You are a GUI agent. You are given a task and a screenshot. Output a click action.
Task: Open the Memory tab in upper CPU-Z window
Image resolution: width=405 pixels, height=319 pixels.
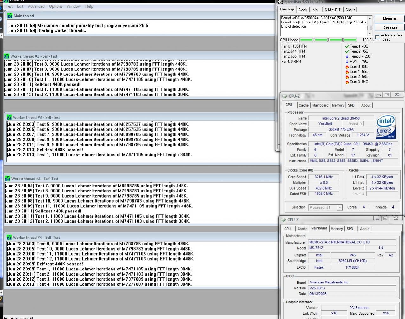(338, 105)
